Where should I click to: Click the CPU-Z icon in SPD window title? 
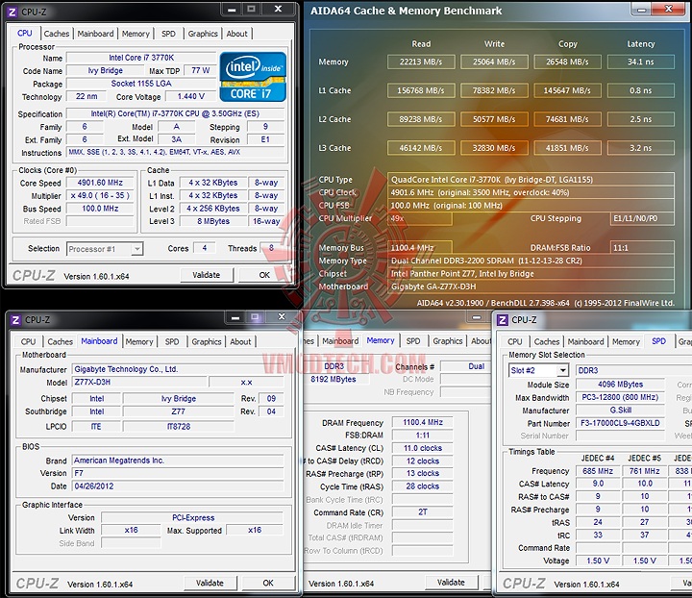pos(503,320)
